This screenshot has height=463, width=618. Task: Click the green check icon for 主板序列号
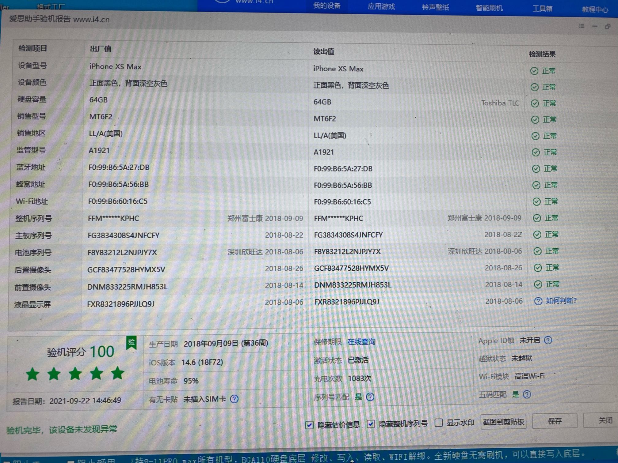point(537,235)
